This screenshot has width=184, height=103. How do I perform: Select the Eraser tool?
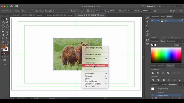pyautogui.click(x=3, y=32)
